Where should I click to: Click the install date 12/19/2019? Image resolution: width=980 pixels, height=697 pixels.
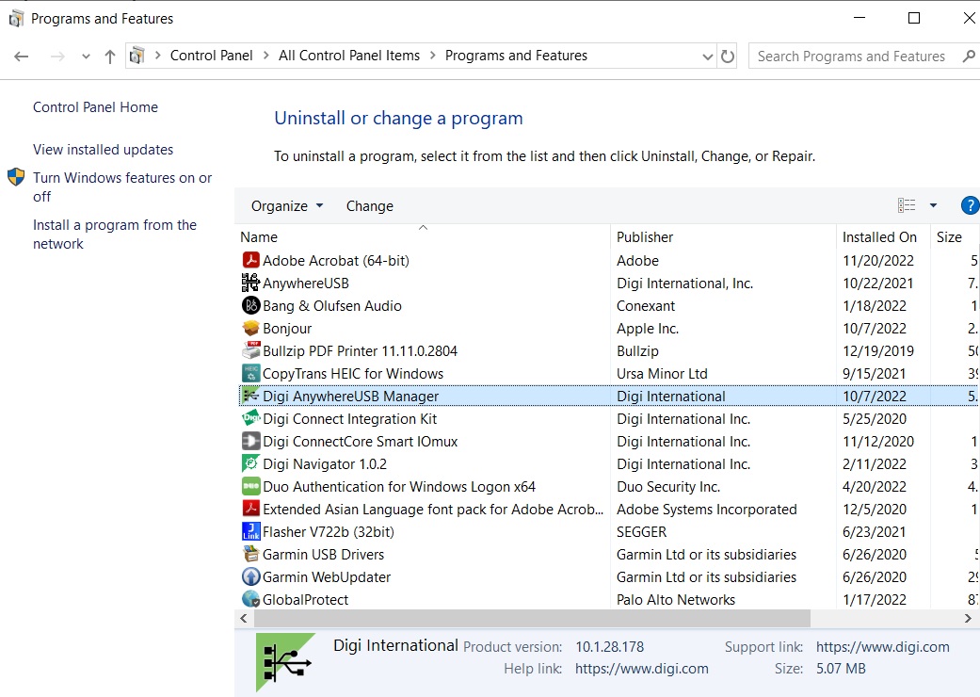878,350
